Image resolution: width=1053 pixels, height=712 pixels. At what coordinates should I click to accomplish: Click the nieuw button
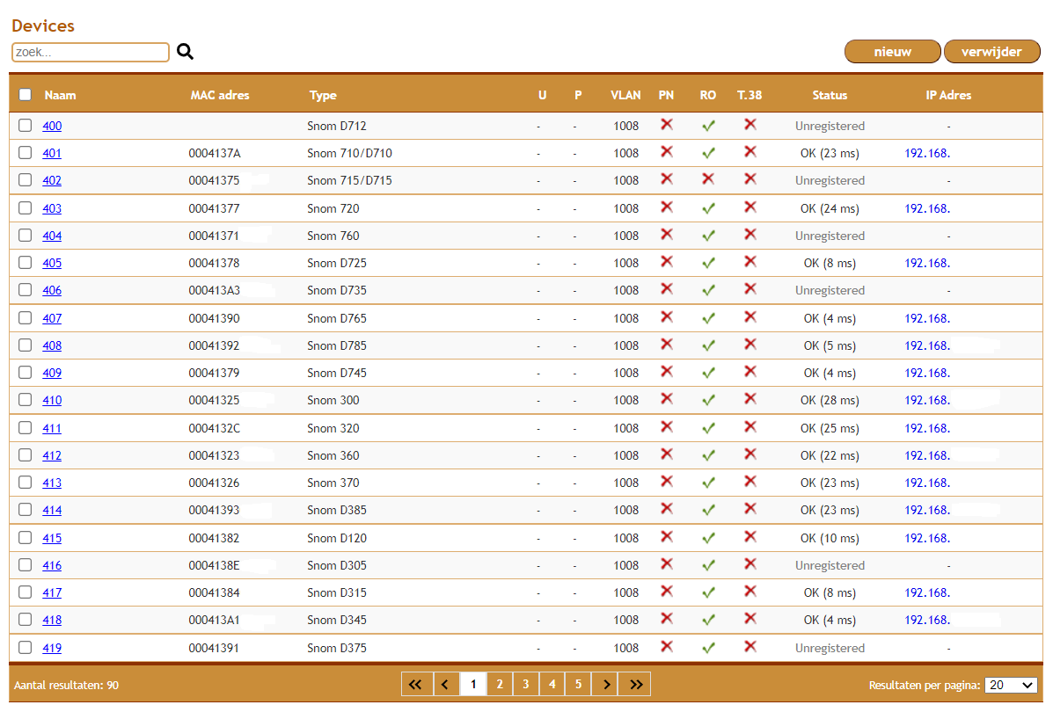893,52
